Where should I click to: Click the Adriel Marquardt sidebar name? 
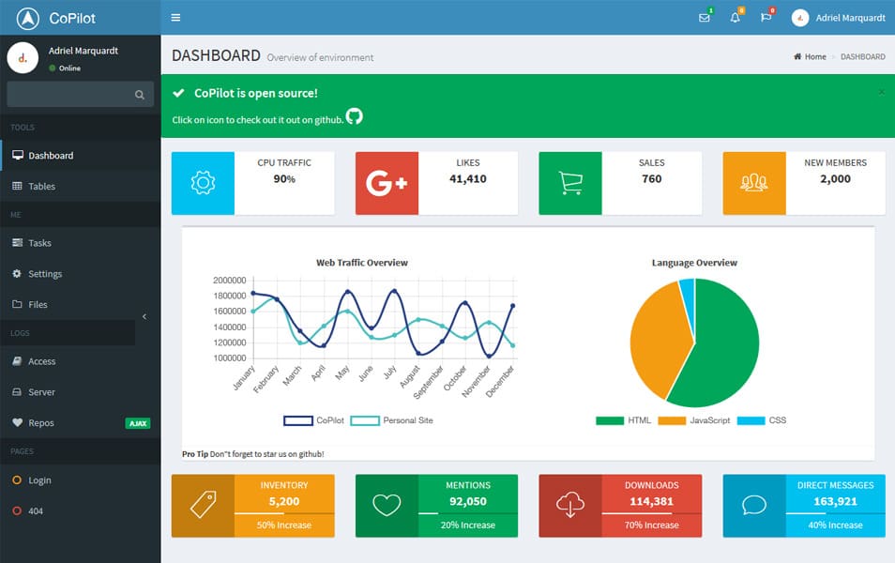tap(83, 51)
